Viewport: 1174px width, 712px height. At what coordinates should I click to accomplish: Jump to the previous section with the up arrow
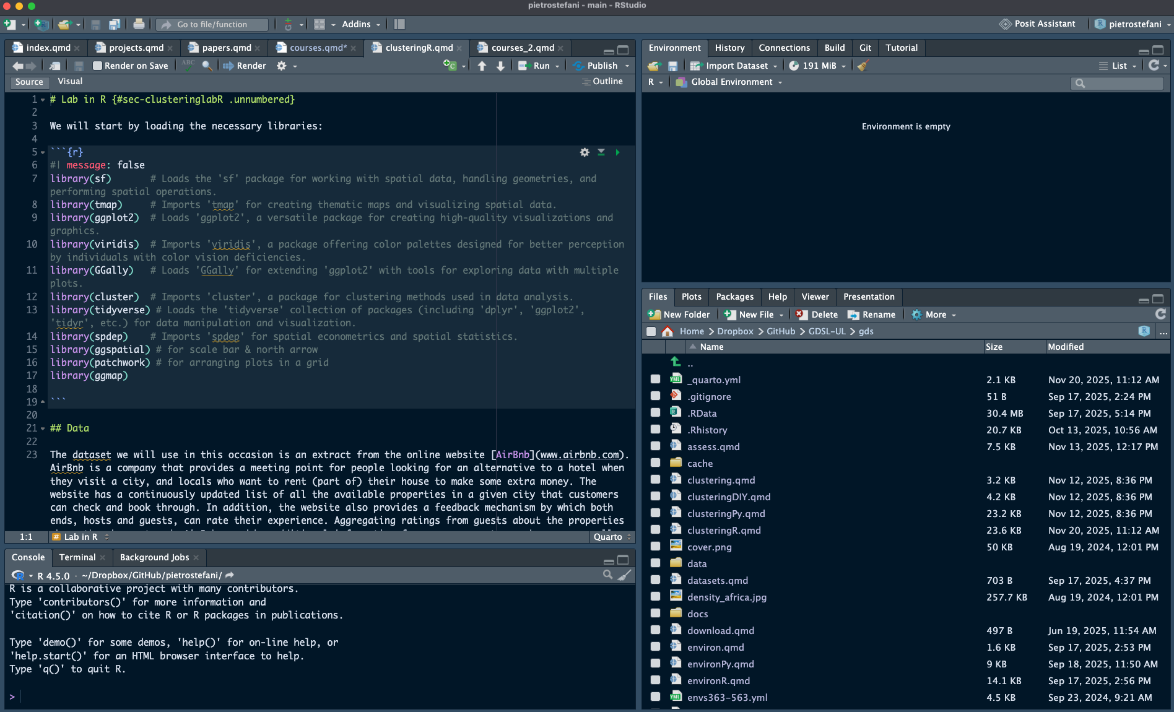[482, 66]
